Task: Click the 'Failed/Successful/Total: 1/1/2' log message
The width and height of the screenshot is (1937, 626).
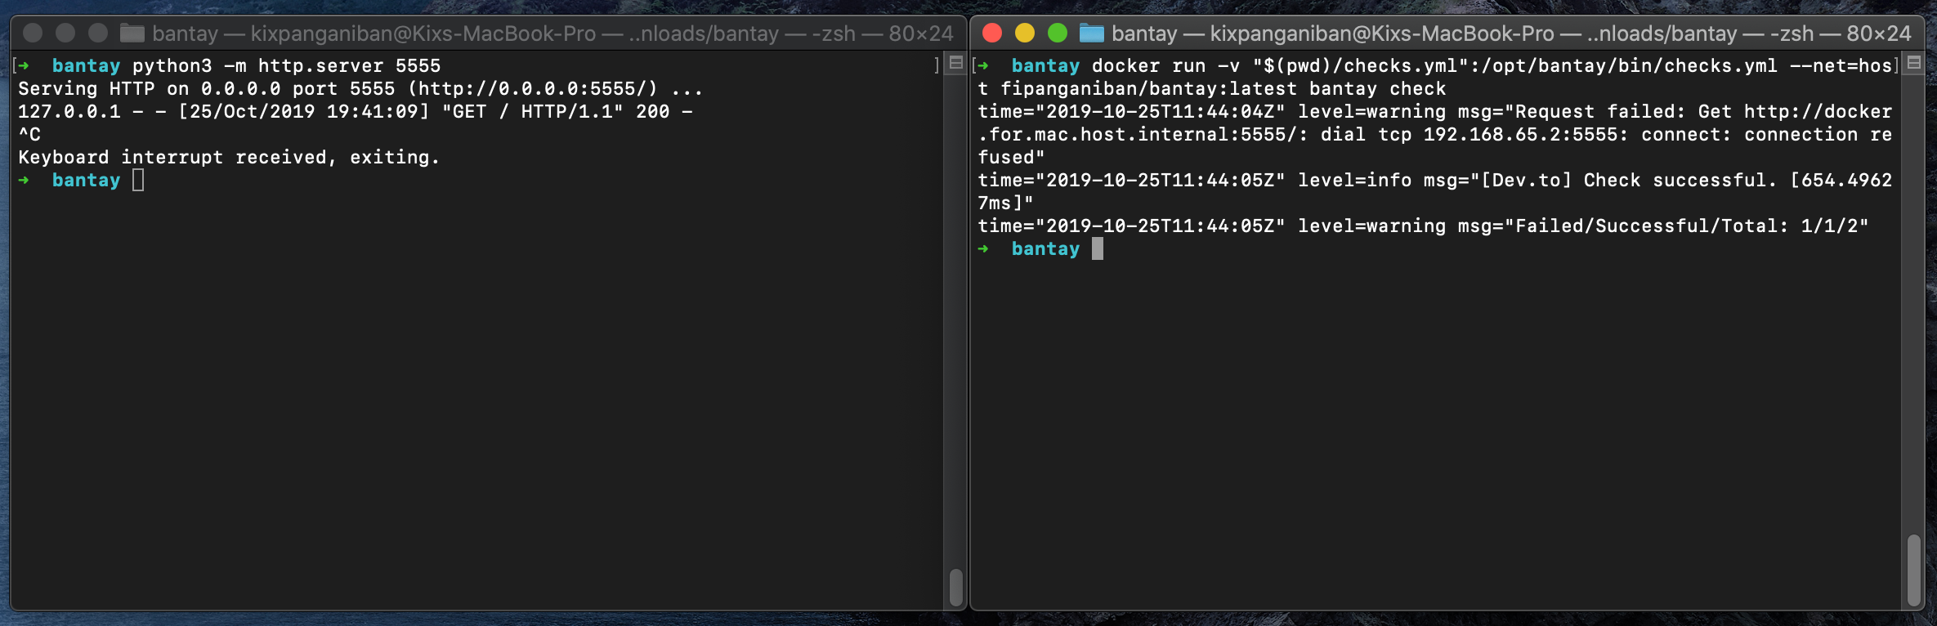Action: click(x=1685, y=226)
